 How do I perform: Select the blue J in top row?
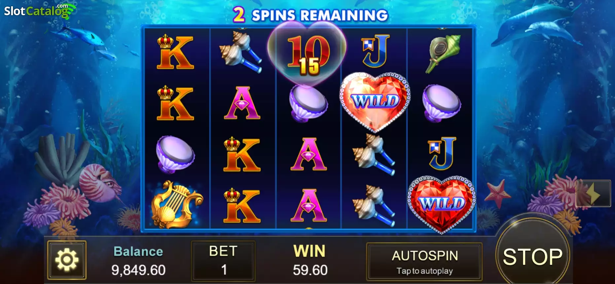click(376, 50)
